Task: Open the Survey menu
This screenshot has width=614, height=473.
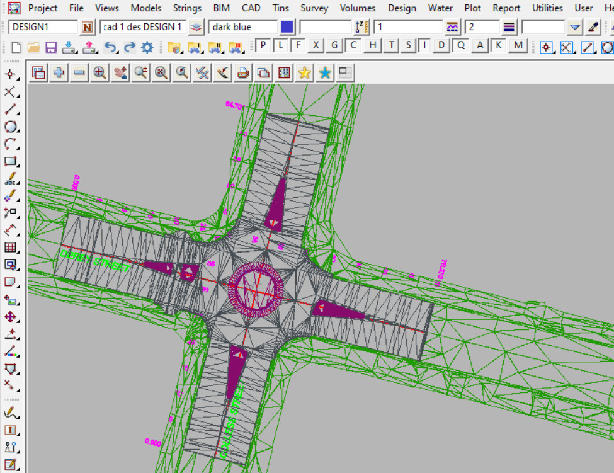Action: 314,8
